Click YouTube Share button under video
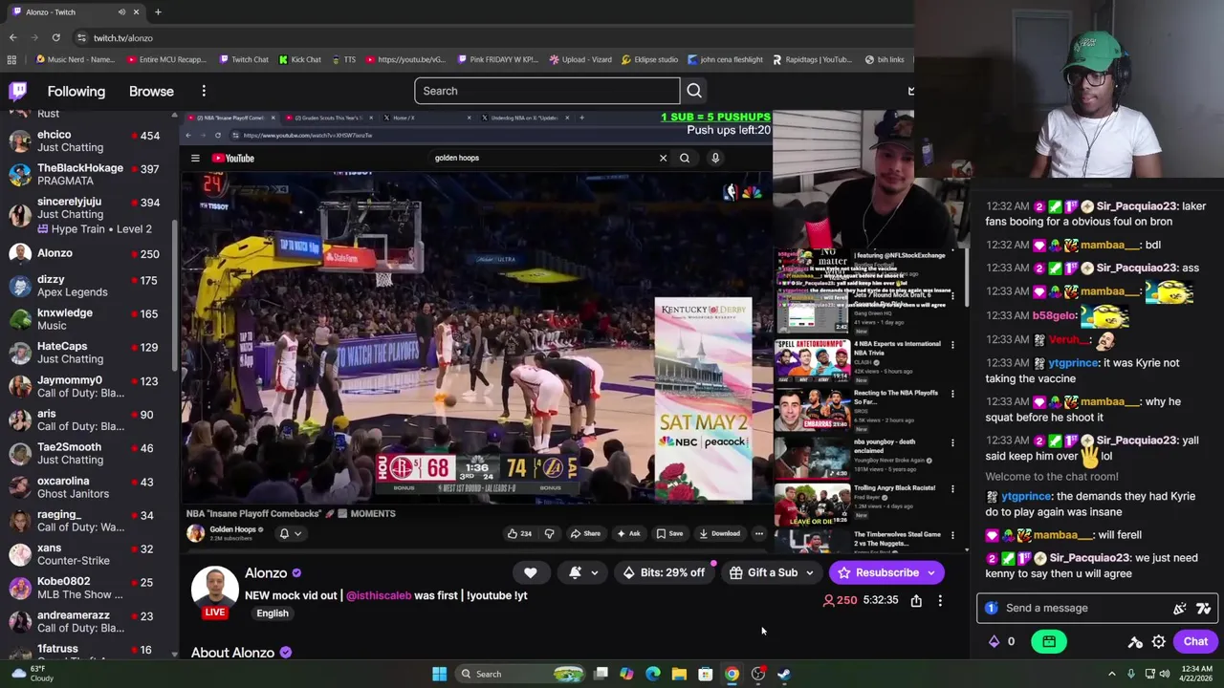The height and width of the screenshot is (688, 1224). (x=585, y=533)
